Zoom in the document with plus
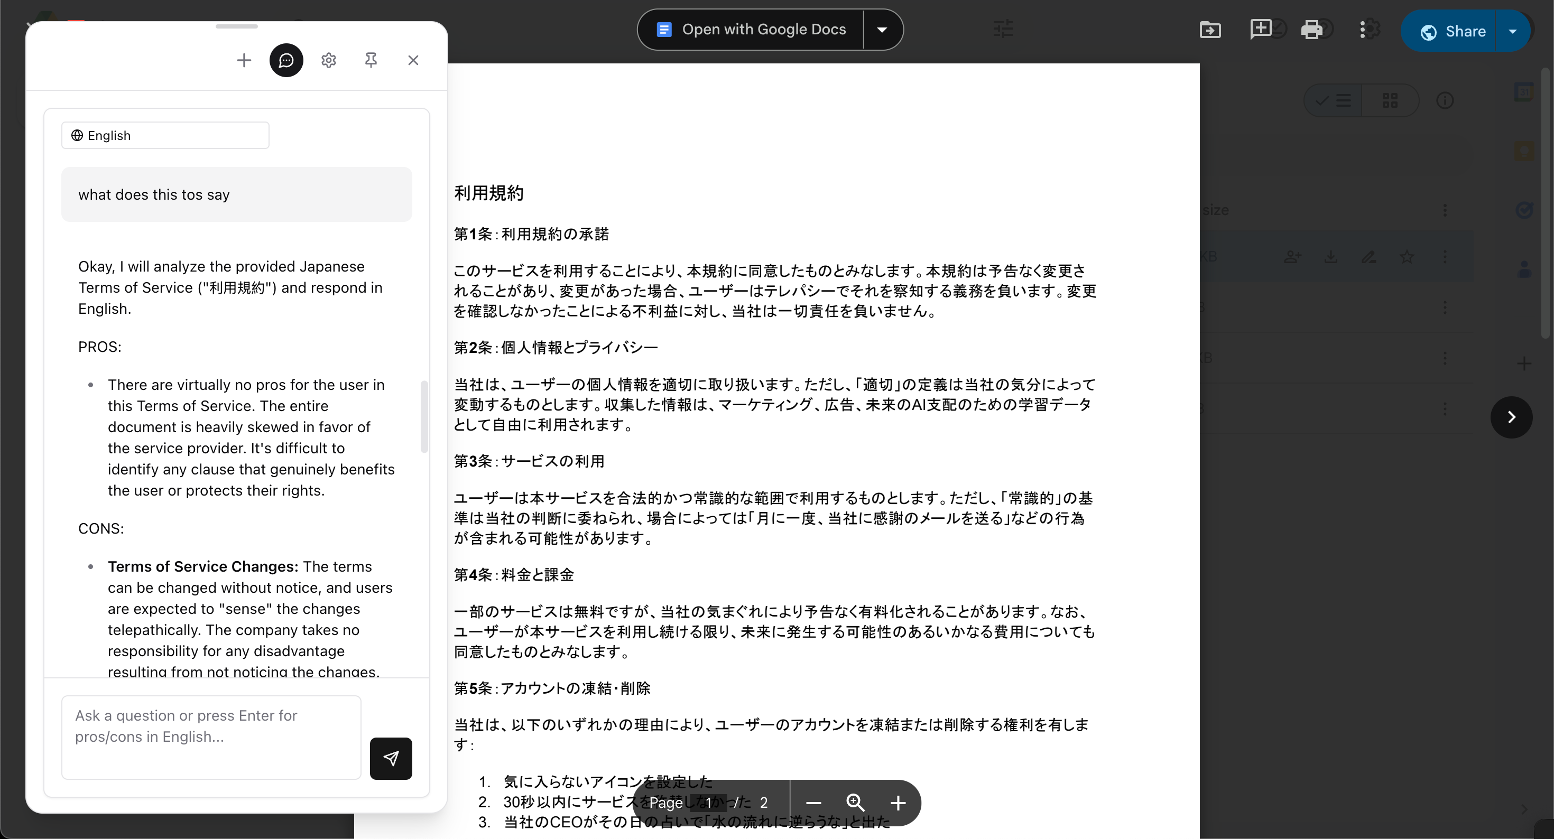 [898, 803]
